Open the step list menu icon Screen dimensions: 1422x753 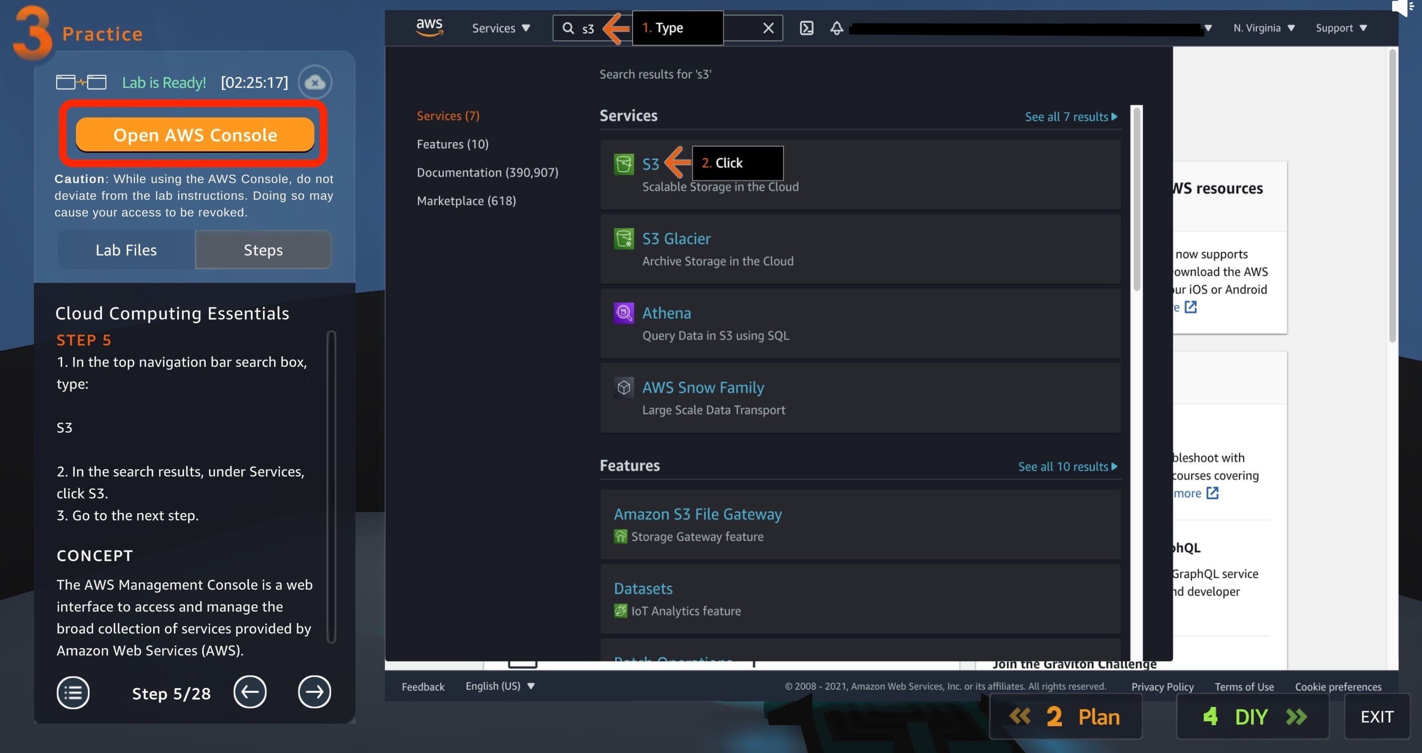[x=73, y=692]
